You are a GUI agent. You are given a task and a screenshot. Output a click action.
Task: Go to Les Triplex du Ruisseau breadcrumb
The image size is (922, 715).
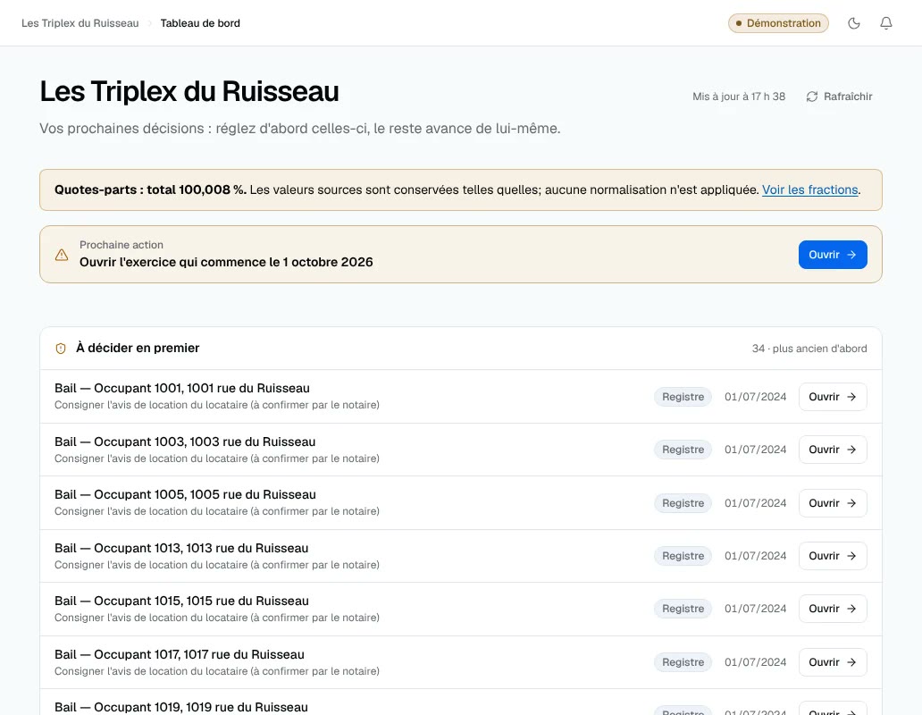click(80, 23)
